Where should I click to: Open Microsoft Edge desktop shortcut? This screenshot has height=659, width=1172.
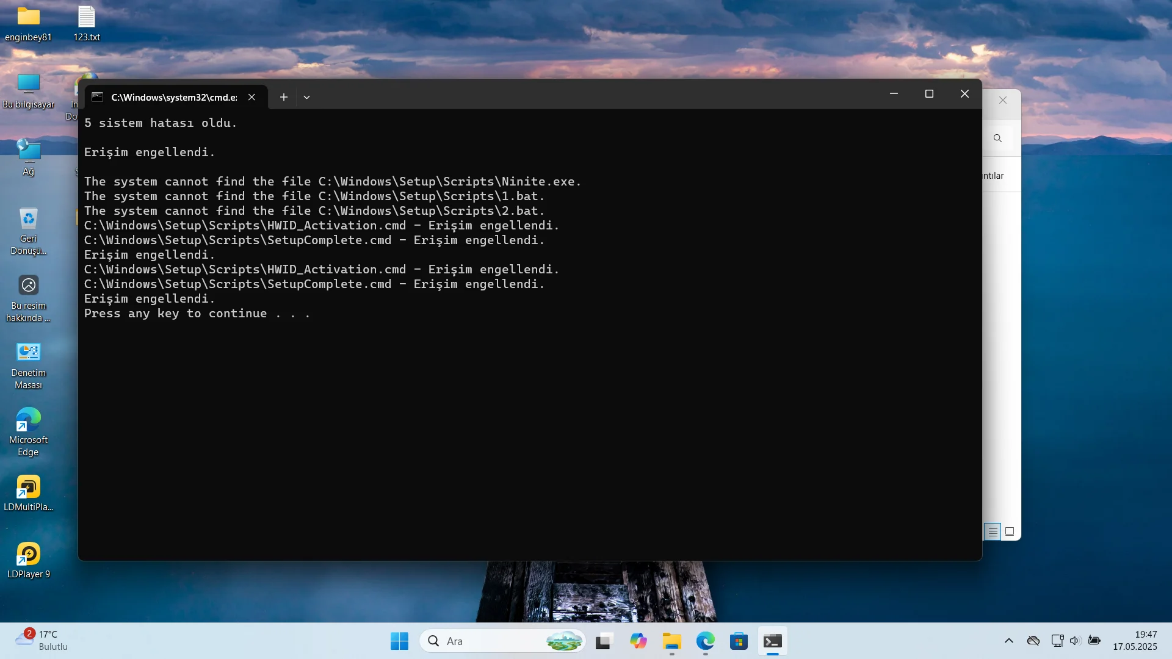coord(28,431)
